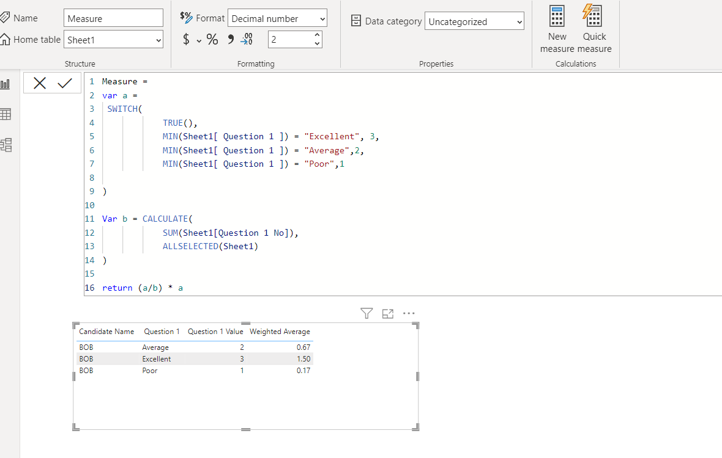Select the Poor row cell
The width and height of the screenshot is (722, 458).
pos(150,370)
